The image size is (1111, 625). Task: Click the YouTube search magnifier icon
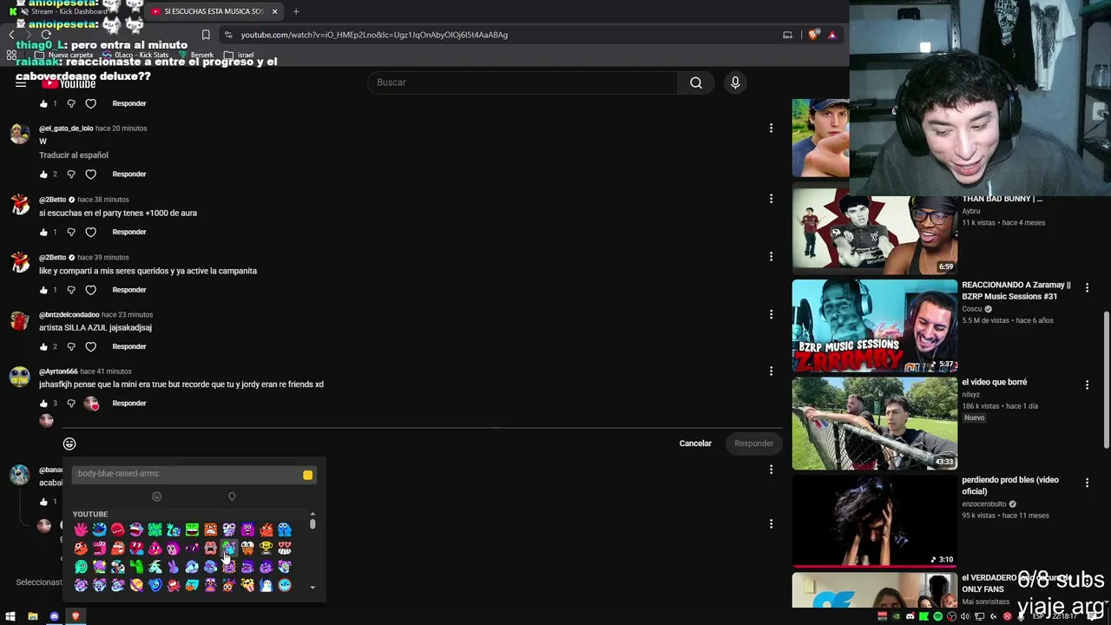(x=696, y=82)
